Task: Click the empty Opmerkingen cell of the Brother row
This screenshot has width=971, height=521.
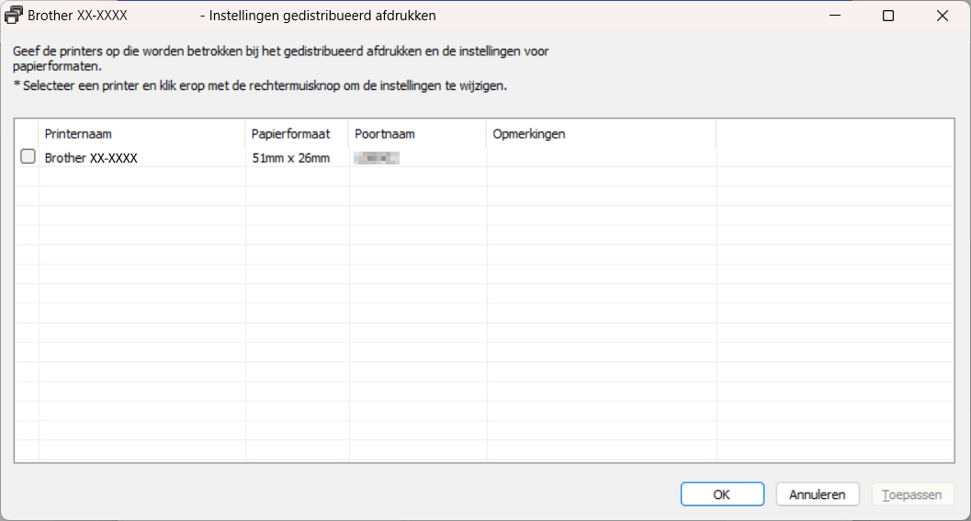Action: point(600,158)
